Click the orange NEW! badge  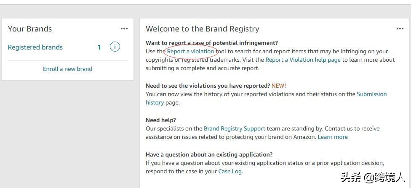[x=279, y=86]
